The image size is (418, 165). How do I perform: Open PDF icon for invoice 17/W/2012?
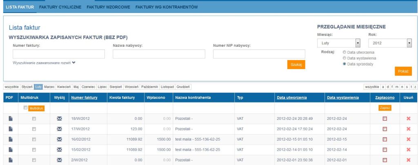click(x=10, y=129)
